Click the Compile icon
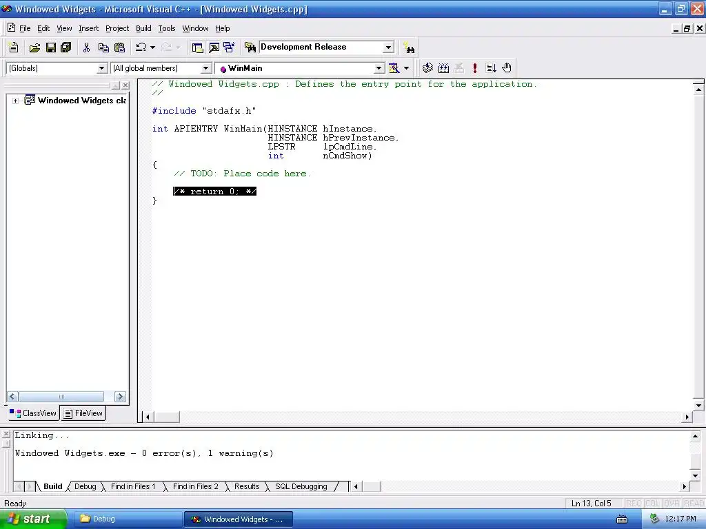706x529 pixels. [x=427, y=68]
